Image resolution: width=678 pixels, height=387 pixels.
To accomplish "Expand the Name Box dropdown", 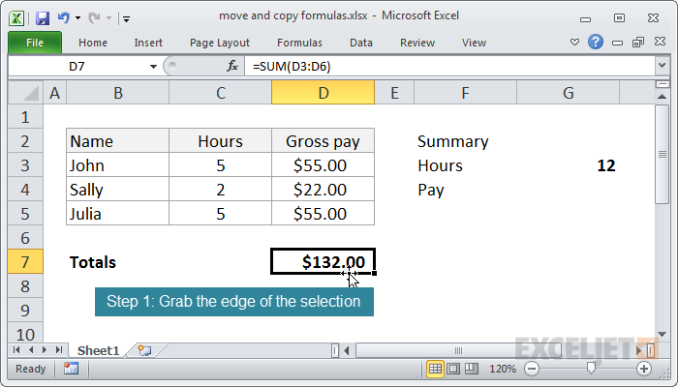I will pyautogui.click(x=153, y=67).
